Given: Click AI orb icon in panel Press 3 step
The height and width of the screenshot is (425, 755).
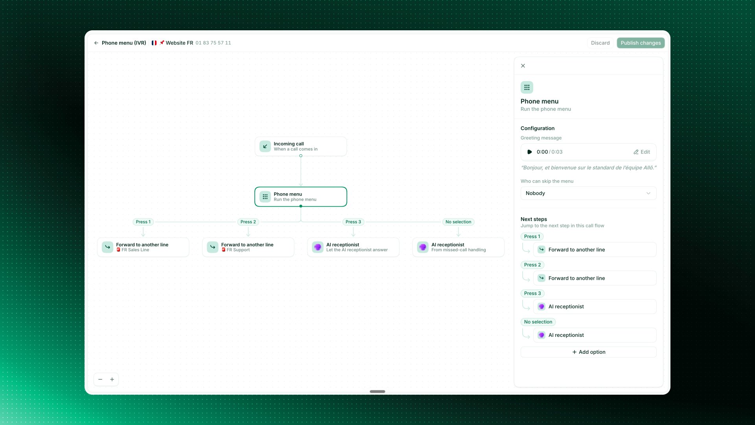Looking at the screenshot, I should point(541,307).
